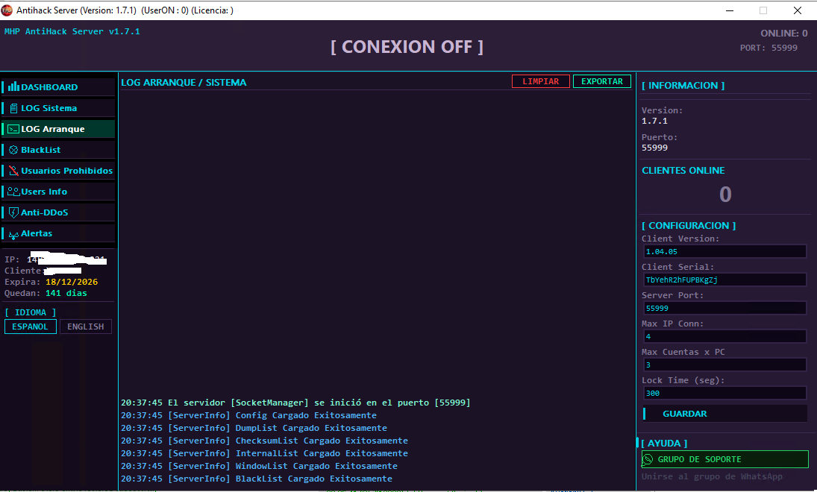This screenshot has width=817, height=492.
Task: Click the Max IP Conn input field
Action: [724, 336]
